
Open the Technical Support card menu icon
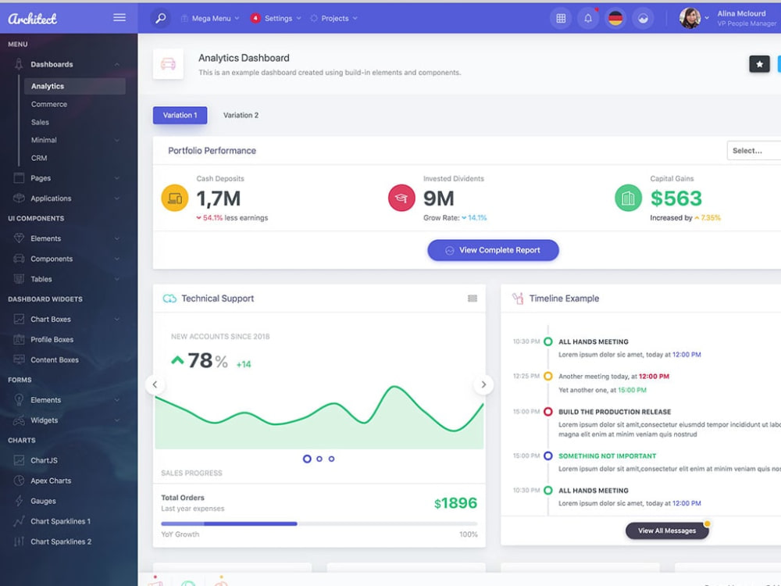[x=473, y=298]
